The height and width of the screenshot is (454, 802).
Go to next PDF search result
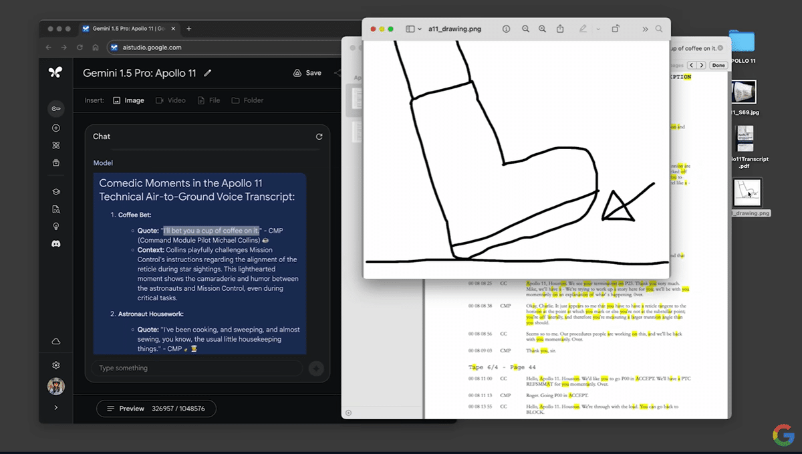pos(701,66)
